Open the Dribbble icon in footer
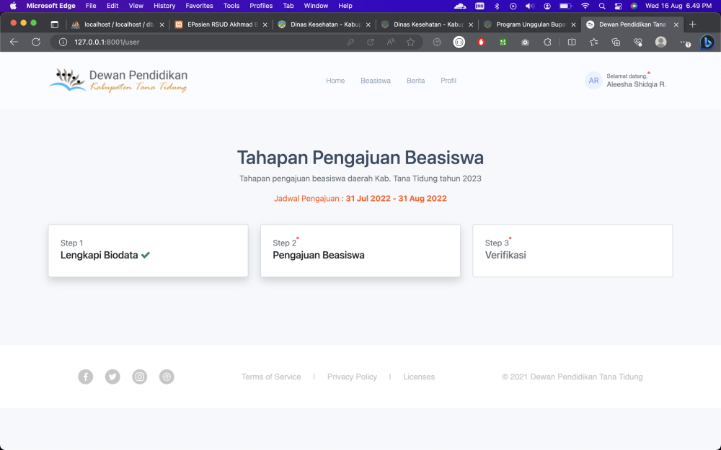Viewport: 721px width, 450px height. pyautogui.click(x=167, y=377)
